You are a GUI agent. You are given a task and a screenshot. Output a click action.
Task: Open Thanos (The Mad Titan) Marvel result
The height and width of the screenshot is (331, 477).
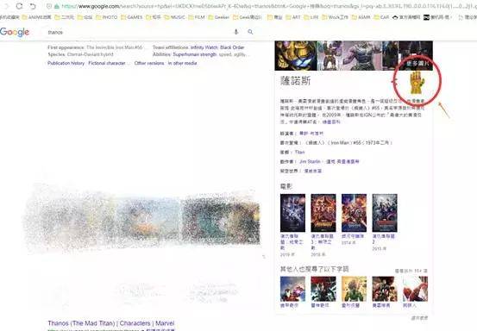pos(111,323)
